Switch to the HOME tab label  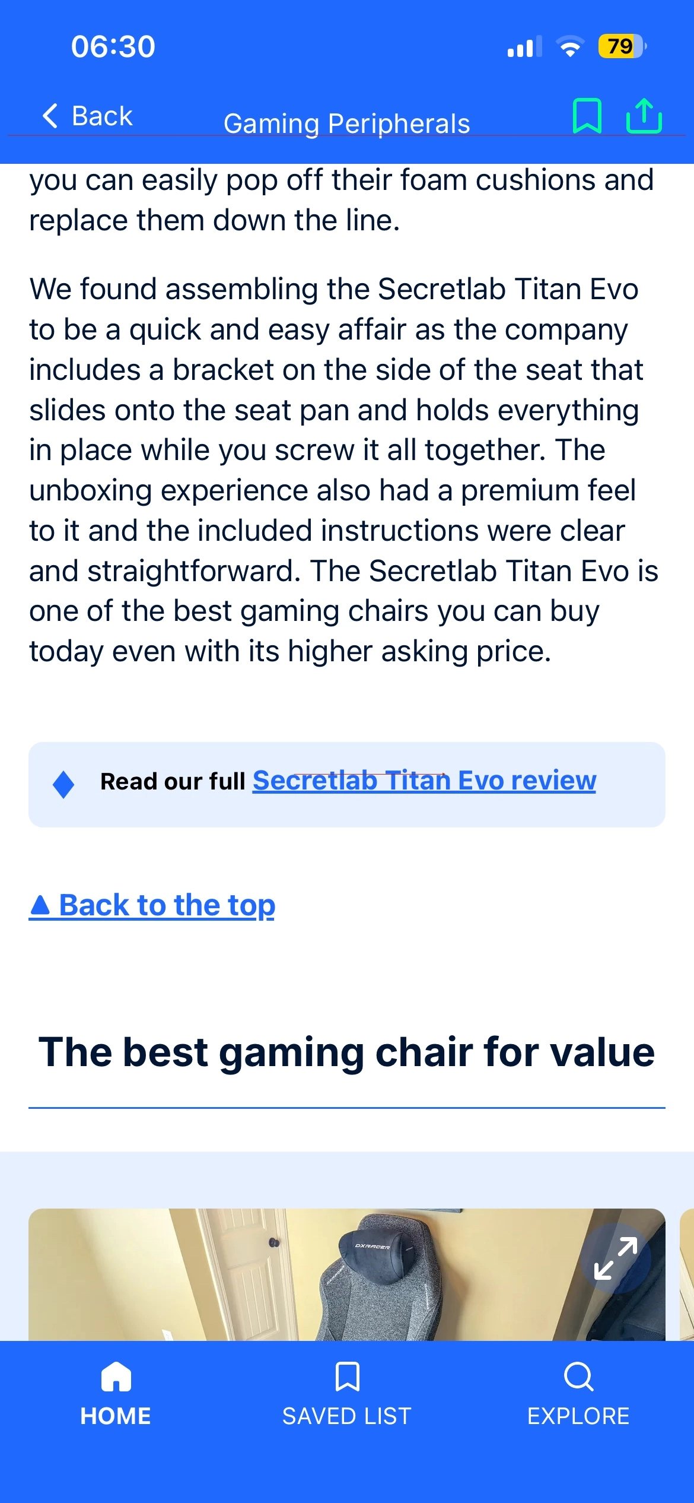(x=116, y=1416)
